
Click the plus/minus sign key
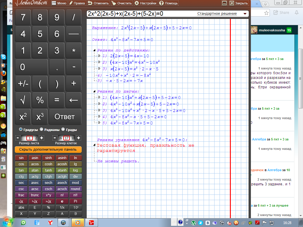(23, 83)
